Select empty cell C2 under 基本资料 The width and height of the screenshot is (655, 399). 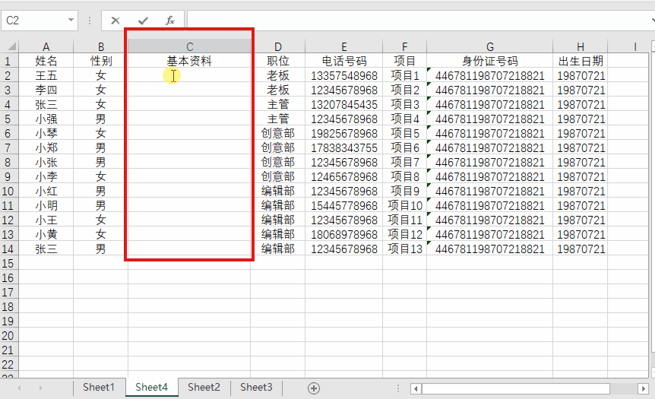point(189,76)
